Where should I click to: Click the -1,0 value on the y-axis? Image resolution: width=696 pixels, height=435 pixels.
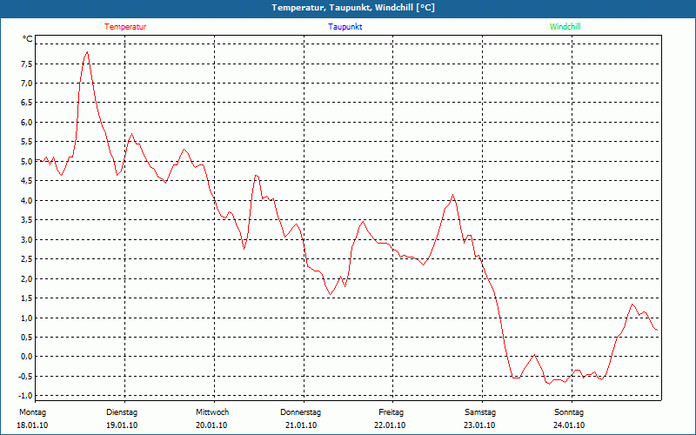(x=25, y=396)
